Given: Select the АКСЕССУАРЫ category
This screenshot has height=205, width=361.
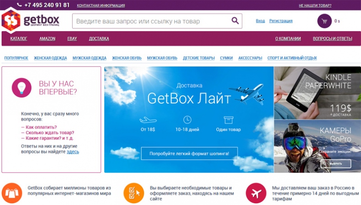Looking at the screenshot, I should 250,58.
